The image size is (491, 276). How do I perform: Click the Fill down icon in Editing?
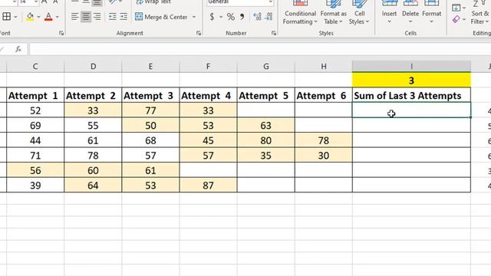(x=456, y=8)
